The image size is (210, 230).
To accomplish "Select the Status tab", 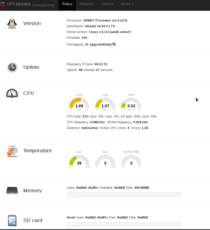I will click(67, 4).
